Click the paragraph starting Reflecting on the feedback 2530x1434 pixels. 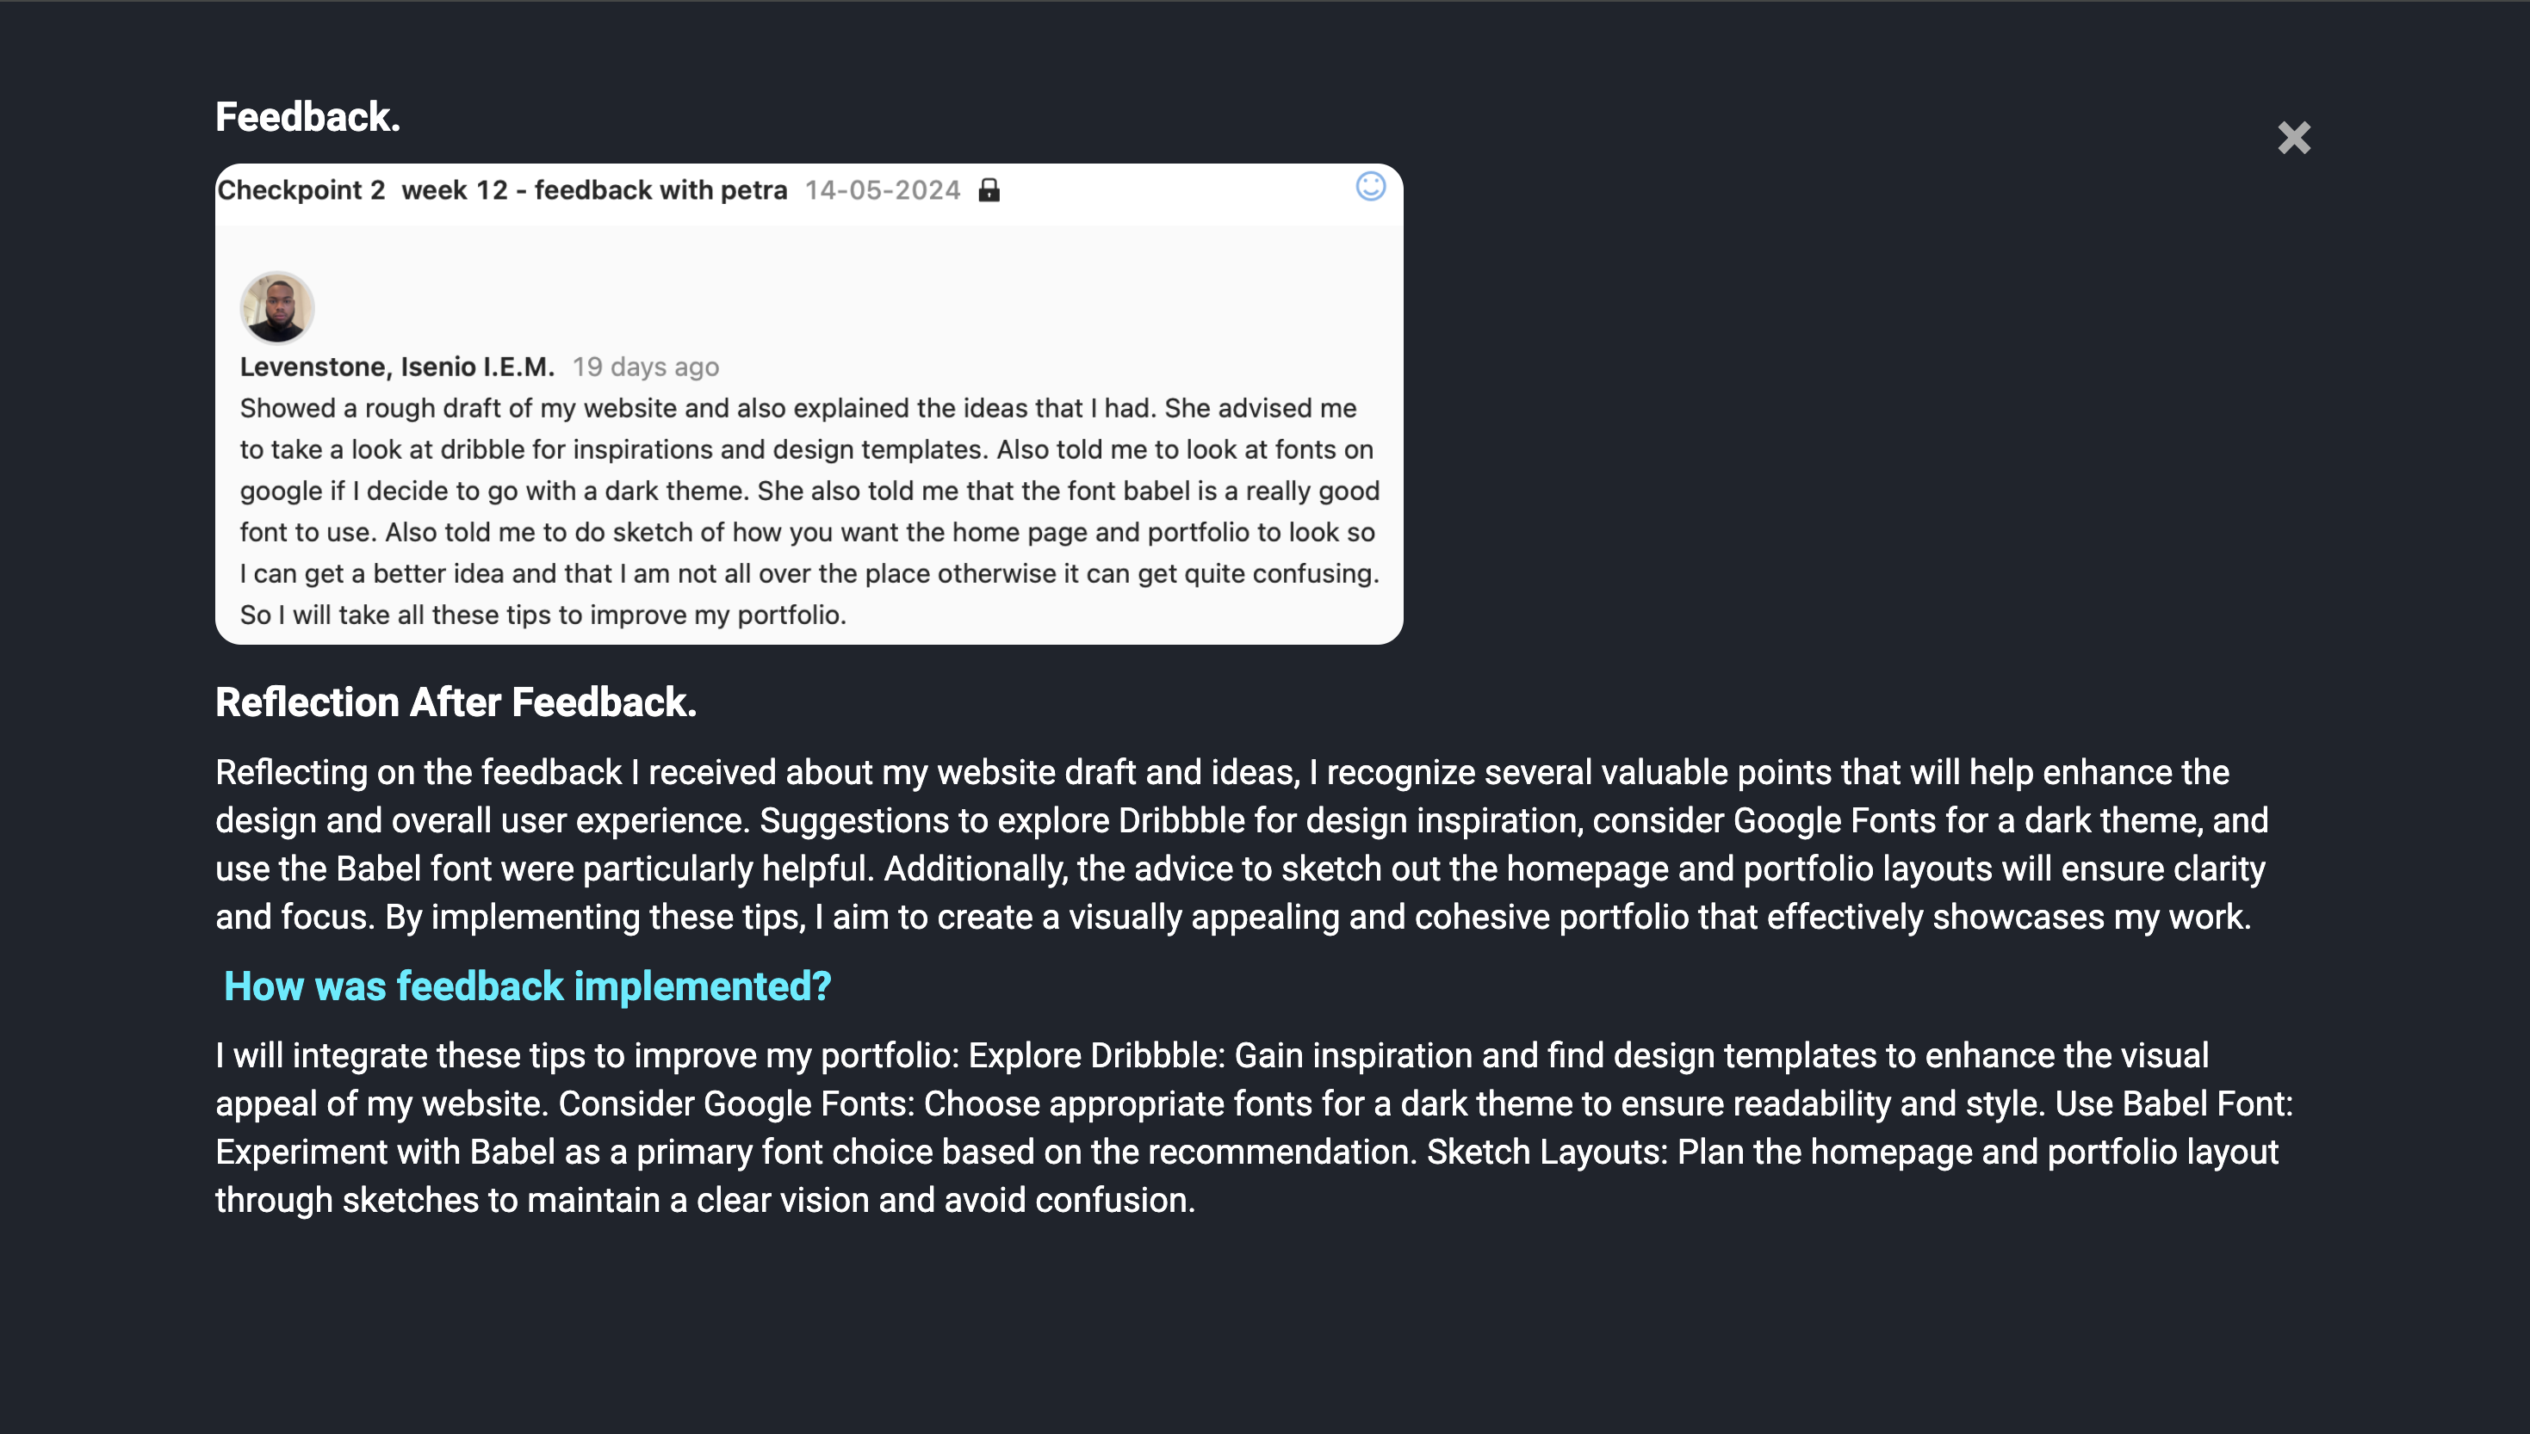(x=1222, y=773)
